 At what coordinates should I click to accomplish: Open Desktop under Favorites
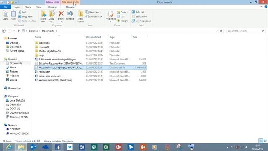[14, 43]
